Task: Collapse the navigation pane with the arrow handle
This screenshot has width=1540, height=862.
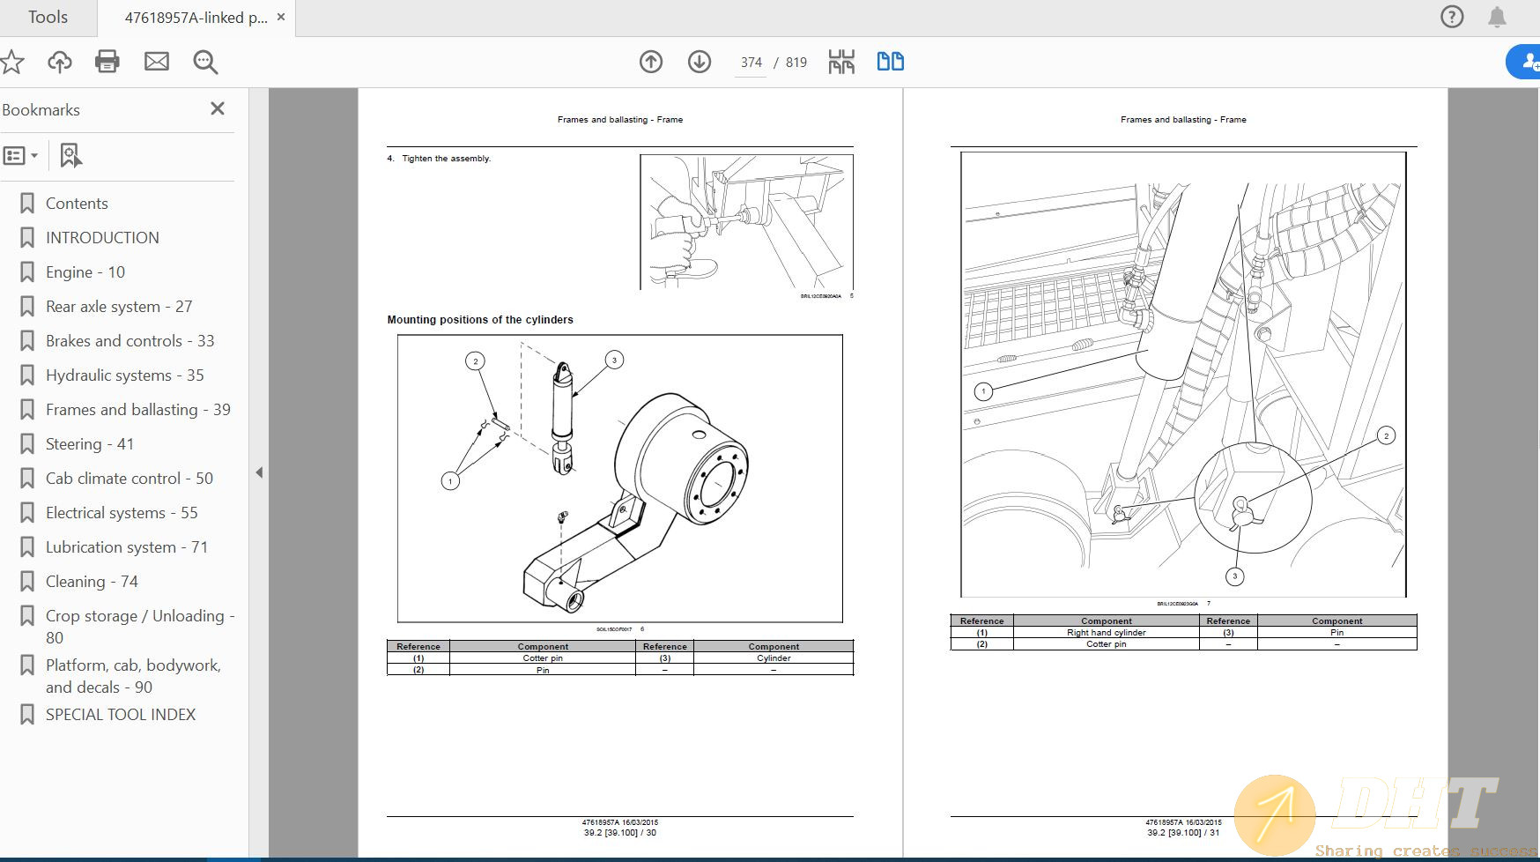Action: tap(259, 472)
